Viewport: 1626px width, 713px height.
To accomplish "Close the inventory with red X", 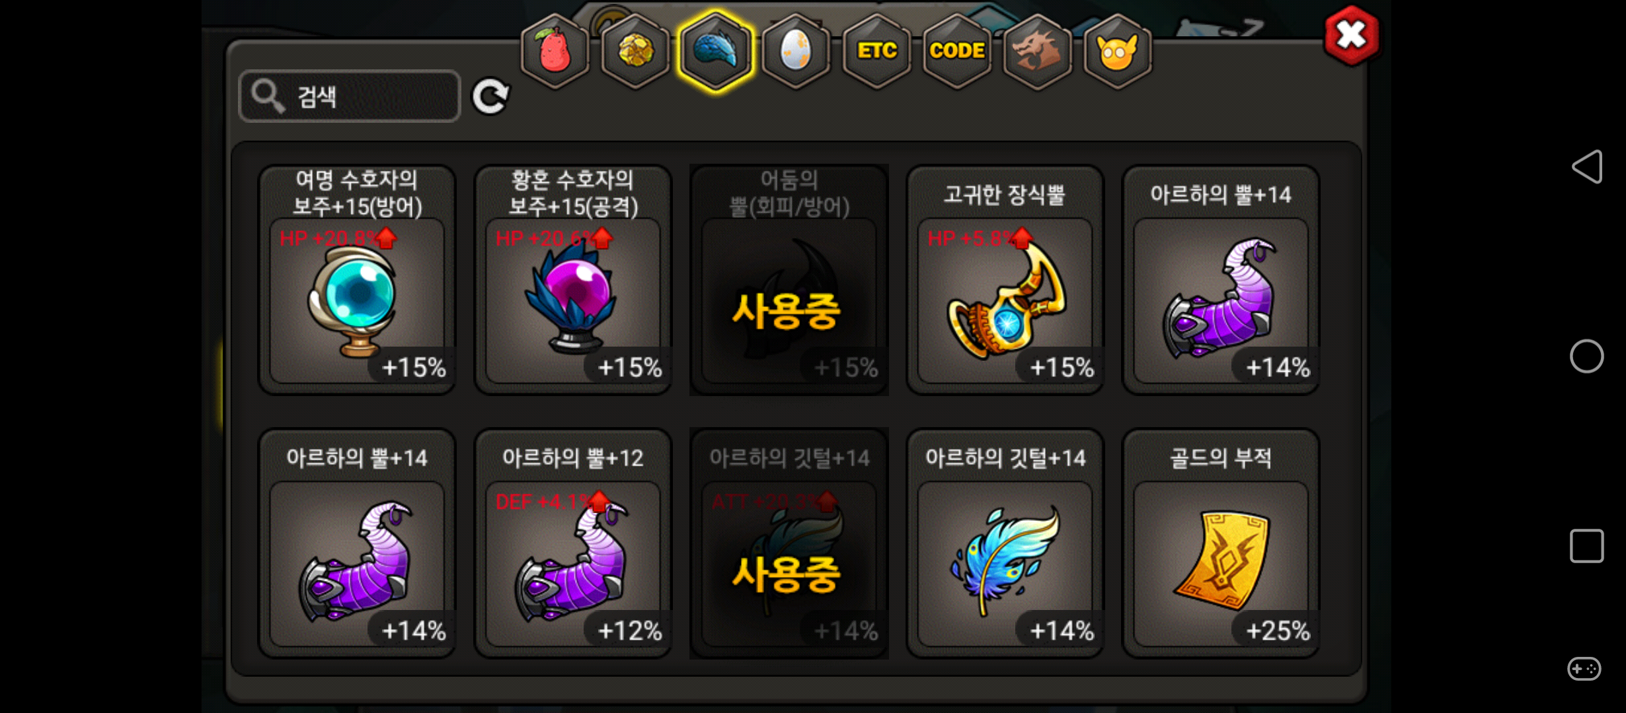I will click(1351, 36).
